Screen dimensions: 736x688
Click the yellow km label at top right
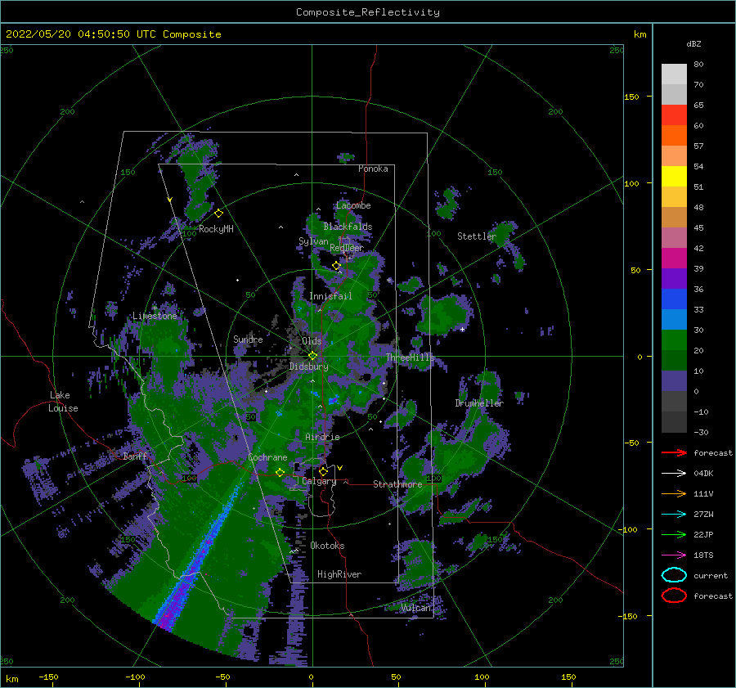[640, 34]
